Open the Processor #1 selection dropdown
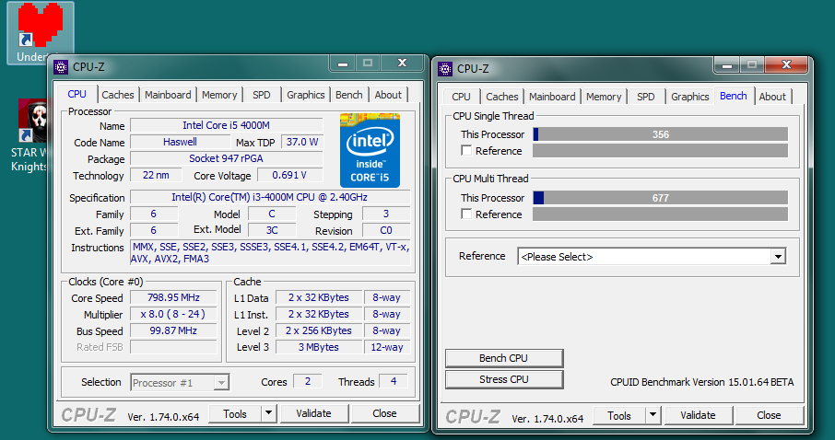The width and height of the screenshot is (835, 440). click(180, 382)
